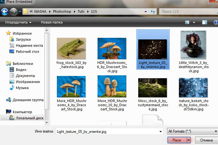Click the Tuts breadcrumb segment
The width and height of the screenshot is (218, 145).
pos(81,11)
